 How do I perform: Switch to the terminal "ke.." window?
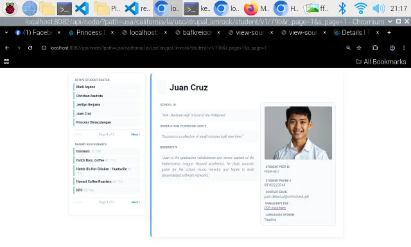pyautogui.click(x=197, y=8)
